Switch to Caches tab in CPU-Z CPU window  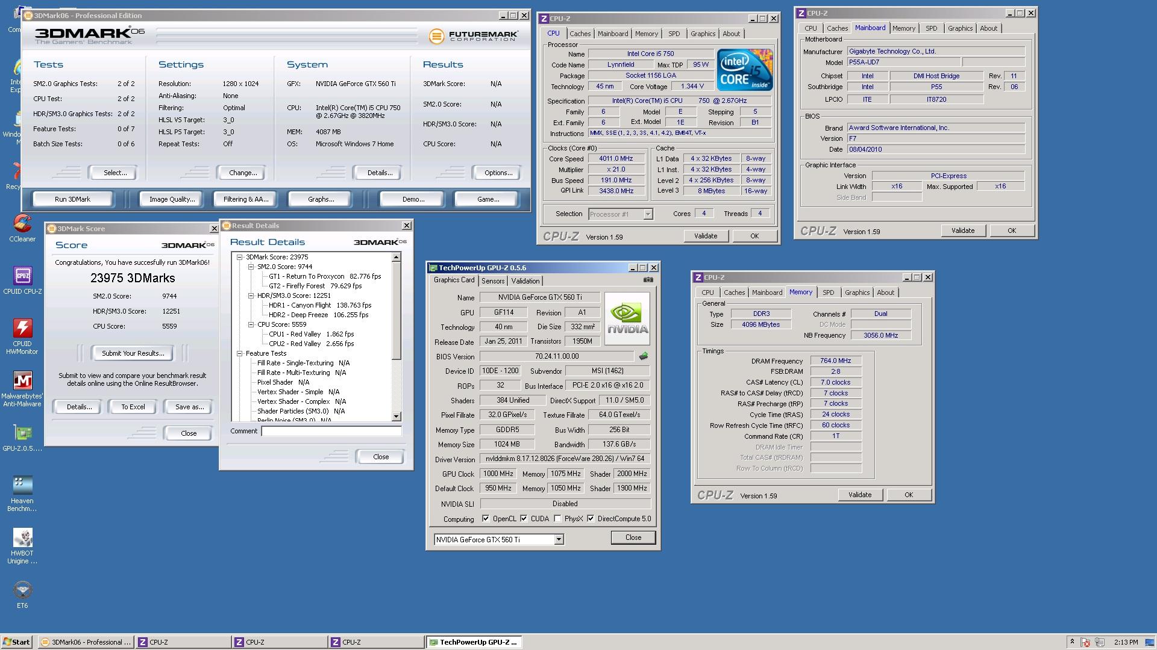point(580,34)
